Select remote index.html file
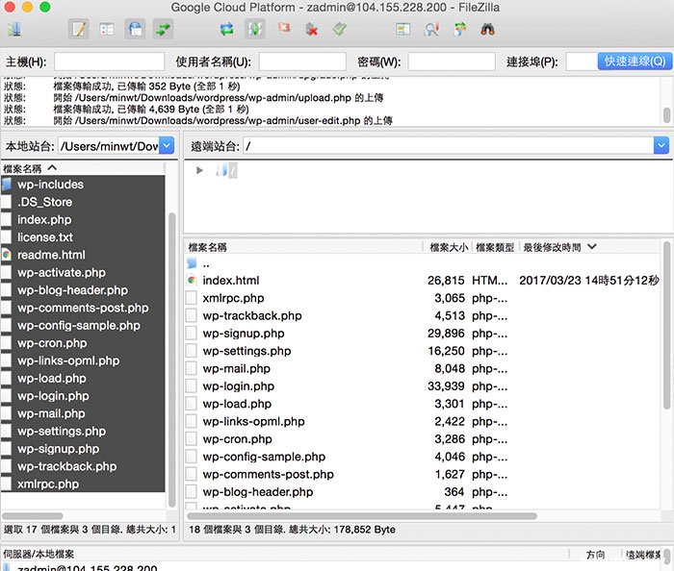The height and width of the screenshot is (571, 674). 423,281
